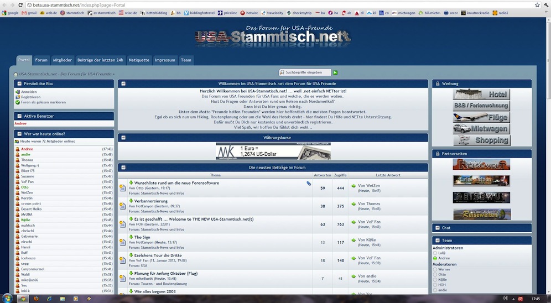The width and height of the screenshot is (551, 303).
Task: Collapse the Aktive Benutzer panel
Action: point(18,116)
